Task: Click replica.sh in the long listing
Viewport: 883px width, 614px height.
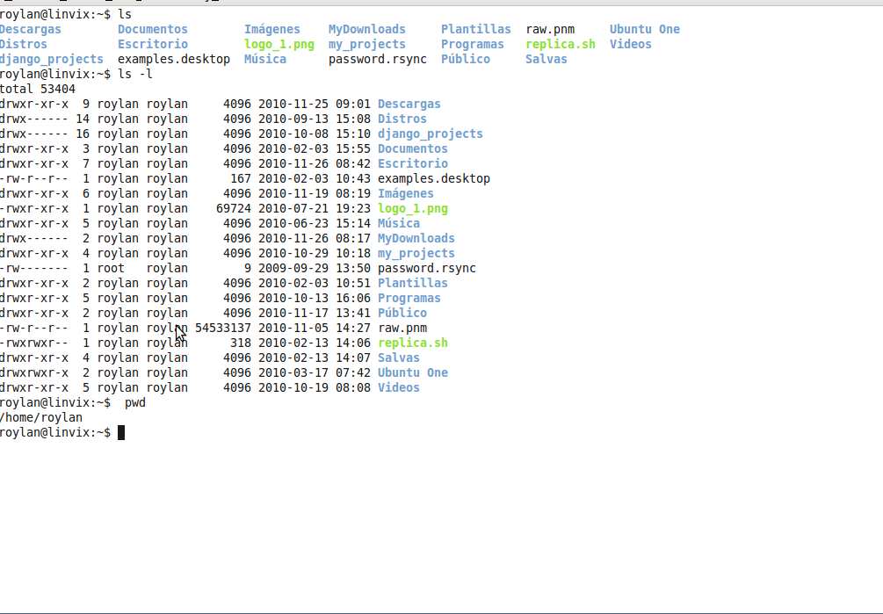Action: point(412,343)
